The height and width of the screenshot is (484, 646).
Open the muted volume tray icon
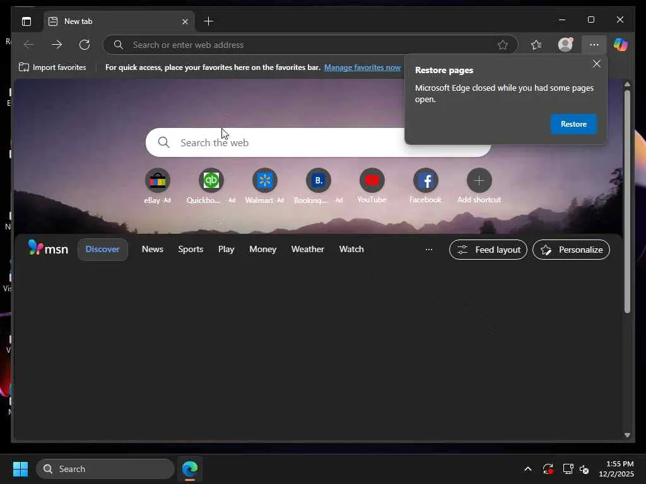pyautogui.click(x=584, y=469)
